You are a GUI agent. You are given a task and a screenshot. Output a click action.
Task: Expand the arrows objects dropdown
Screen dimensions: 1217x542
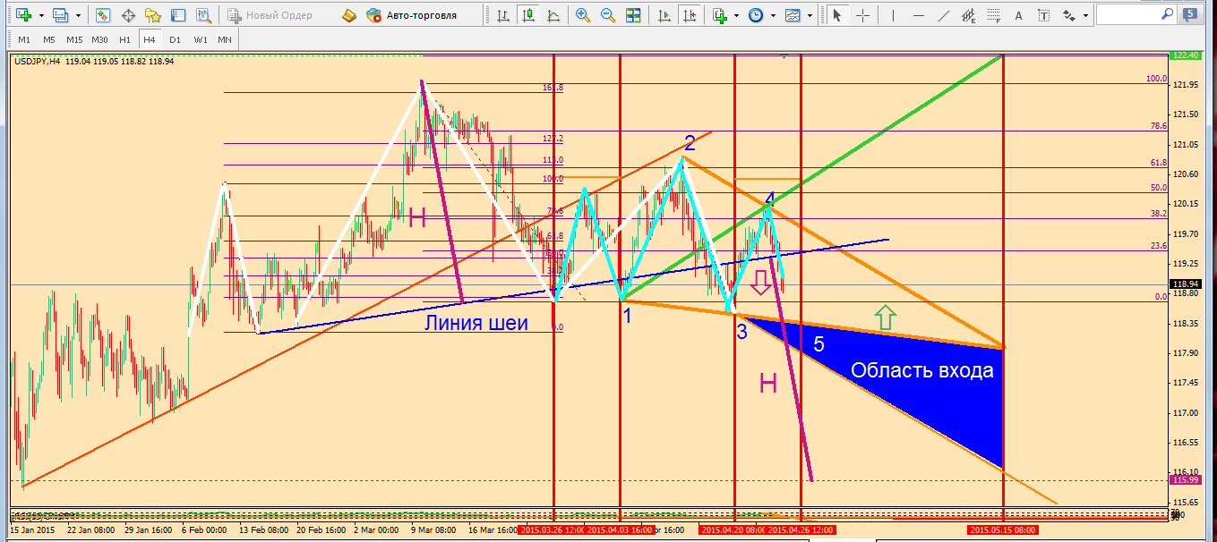coord(1086,15)
